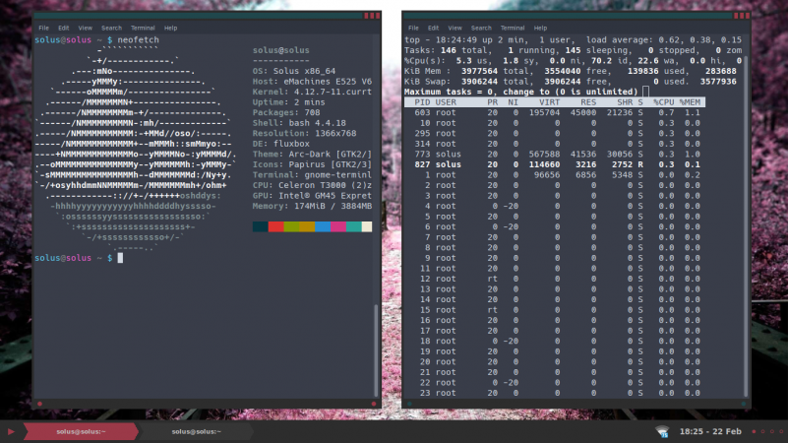Click the Maximum tasks input cursor

[x=645, y=92]
